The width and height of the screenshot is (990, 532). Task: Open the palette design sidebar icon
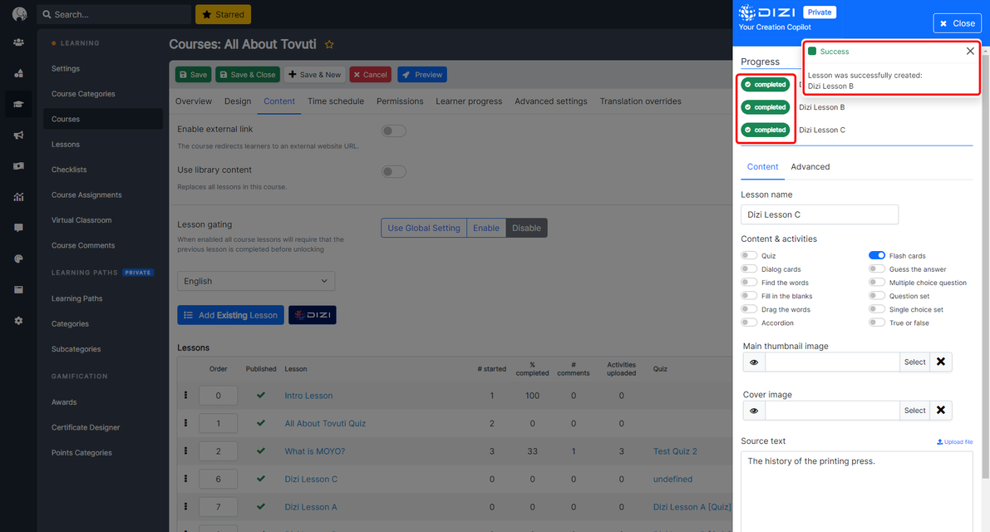pyautogui.click(x=18, y=259)
